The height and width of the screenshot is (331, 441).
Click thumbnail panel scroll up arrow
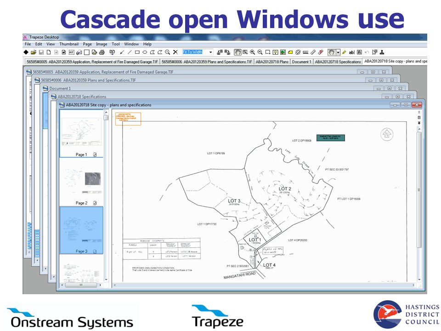[106, 112]
